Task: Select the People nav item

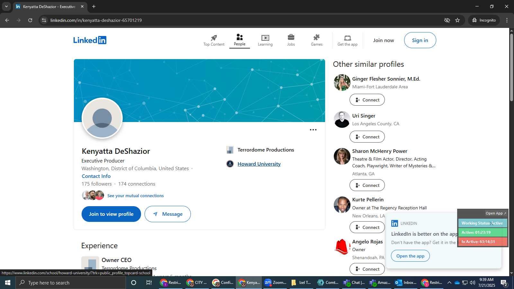Action: click(239, 40)
